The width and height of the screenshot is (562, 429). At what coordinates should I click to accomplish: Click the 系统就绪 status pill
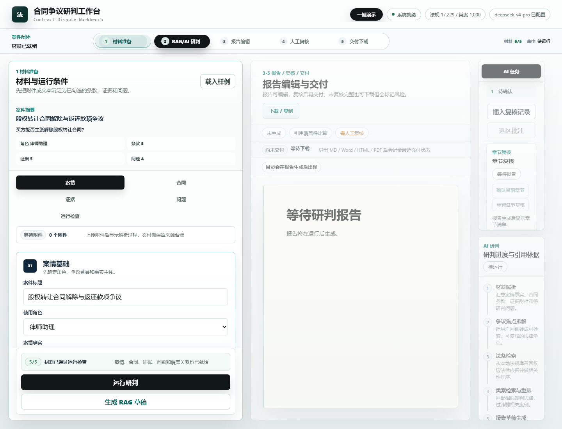pos(404,14)
